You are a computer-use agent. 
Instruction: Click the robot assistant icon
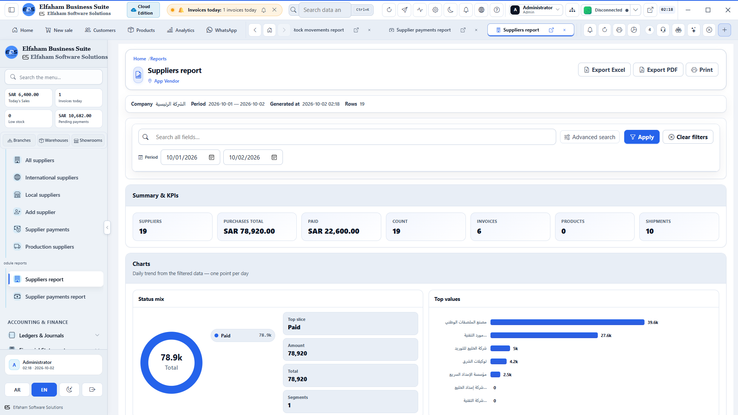(x=678, y=30)
